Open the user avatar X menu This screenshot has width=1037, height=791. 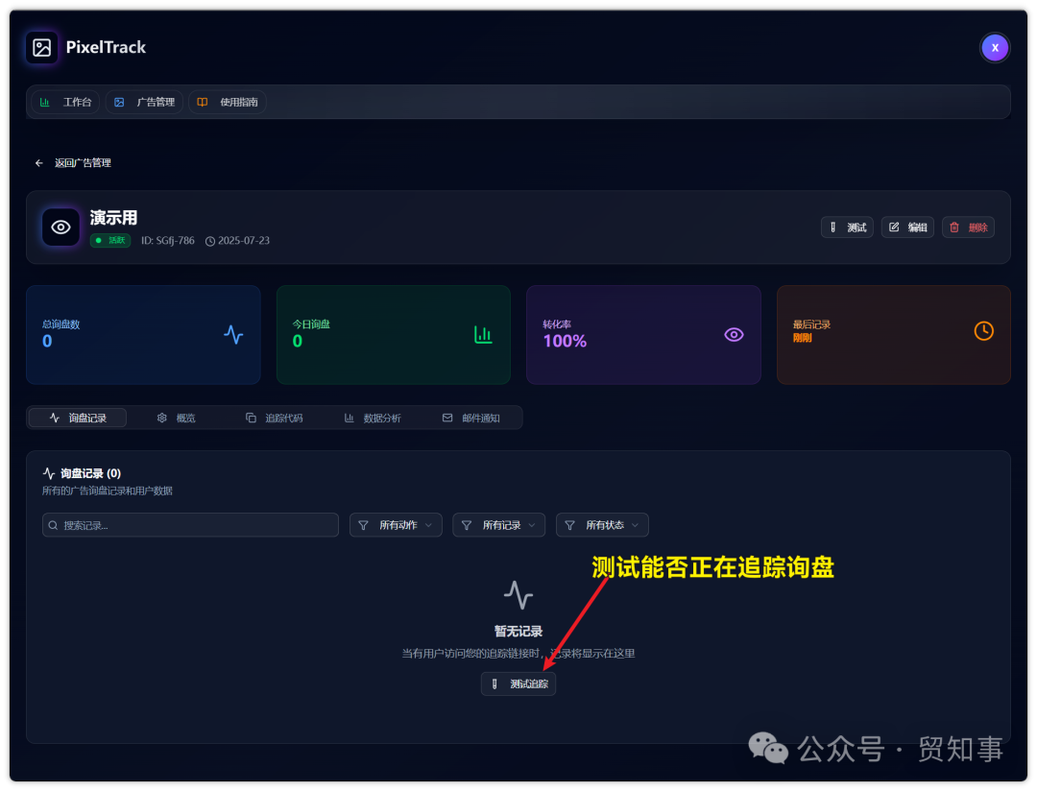pos(994,48)
